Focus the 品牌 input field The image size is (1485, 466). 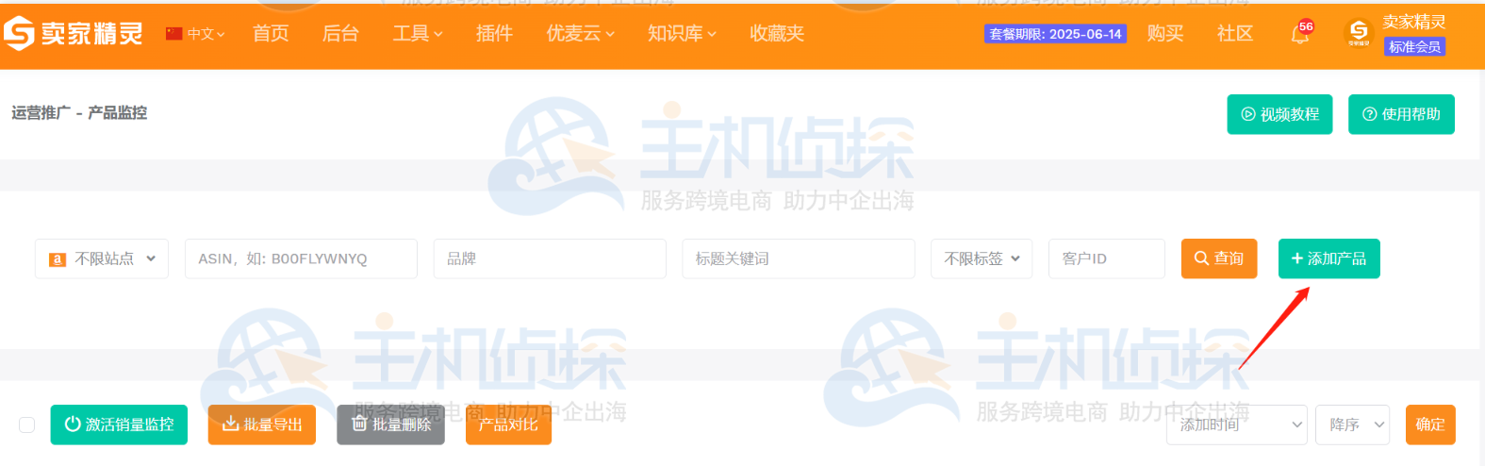(550, 258)
